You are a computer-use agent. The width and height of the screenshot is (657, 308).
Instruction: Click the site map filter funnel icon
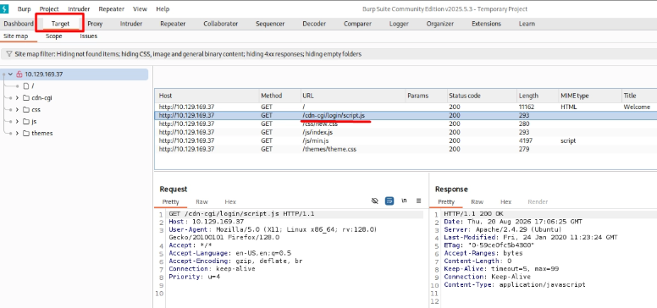(8, 54)
